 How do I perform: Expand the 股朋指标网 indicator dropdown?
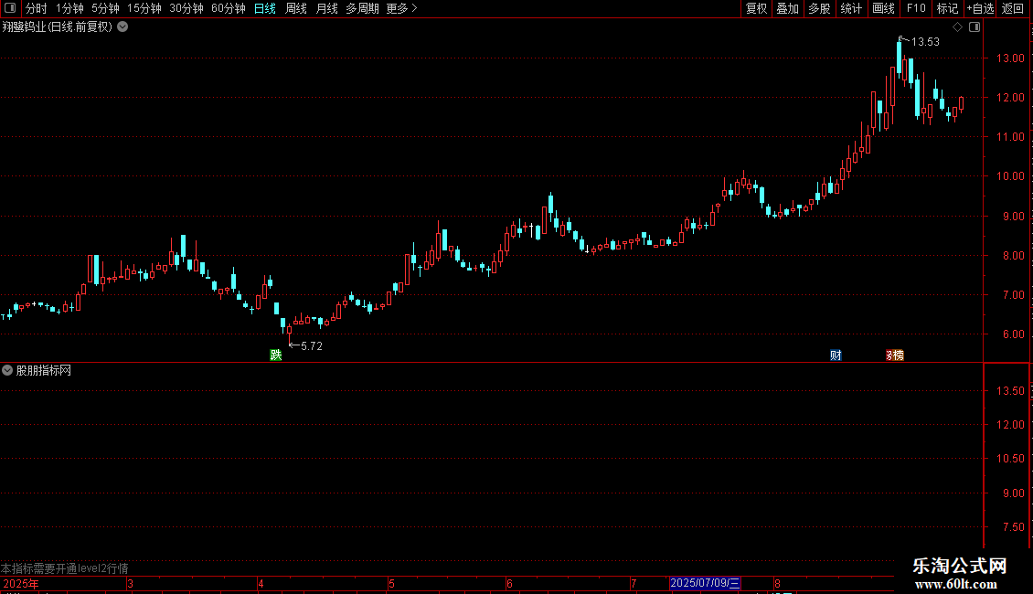tap(7, 371)
